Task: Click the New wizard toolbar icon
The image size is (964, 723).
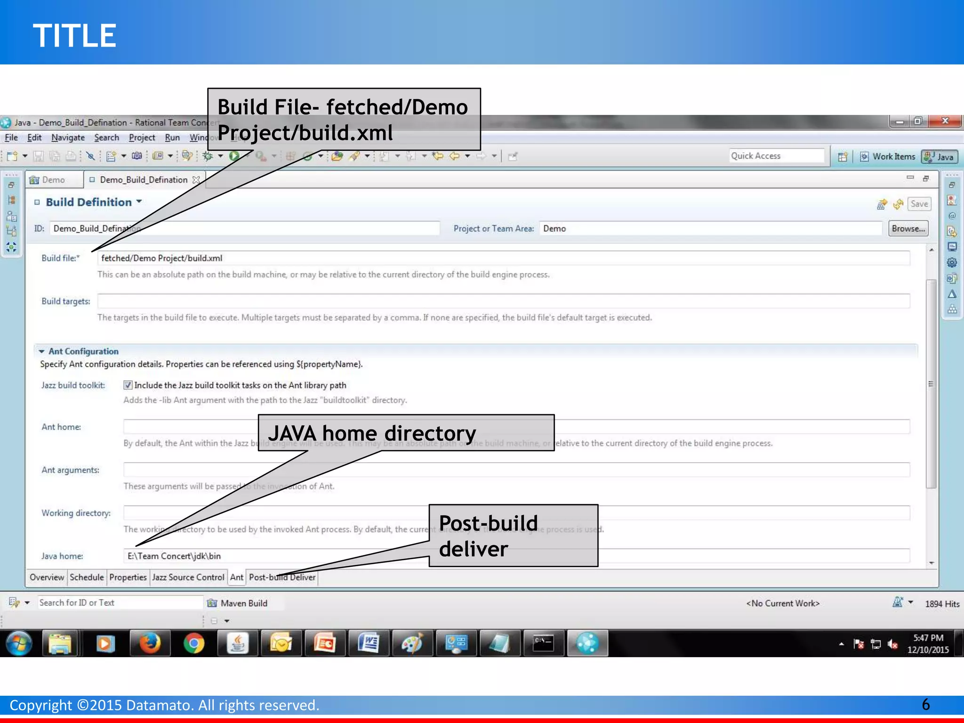Action: pos(13,156)
